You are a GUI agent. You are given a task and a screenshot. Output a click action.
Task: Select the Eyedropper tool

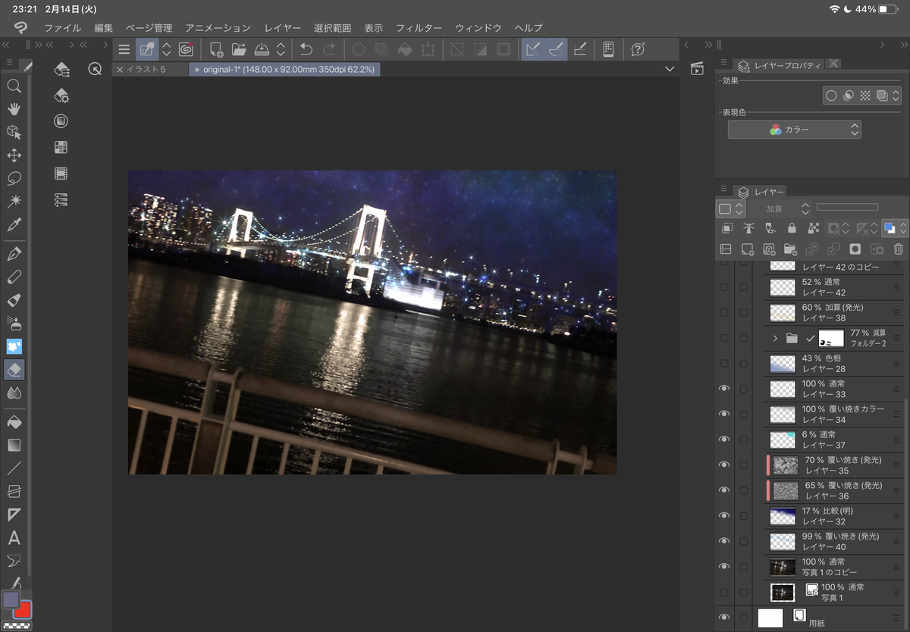click(14, 225)
